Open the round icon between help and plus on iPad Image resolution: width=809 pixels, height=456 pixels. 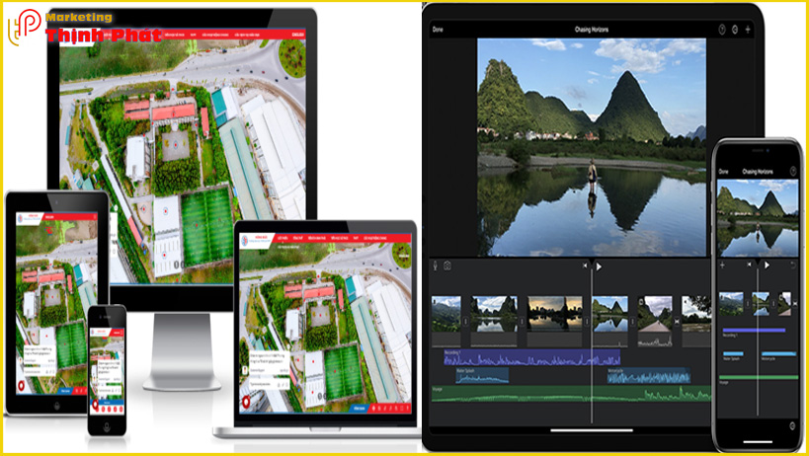coord(735,30)
